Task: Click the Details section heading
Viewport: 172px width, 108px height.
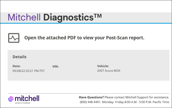Action: tap(19, 57)
